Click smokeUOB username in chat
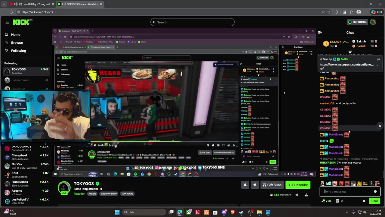 327,103
